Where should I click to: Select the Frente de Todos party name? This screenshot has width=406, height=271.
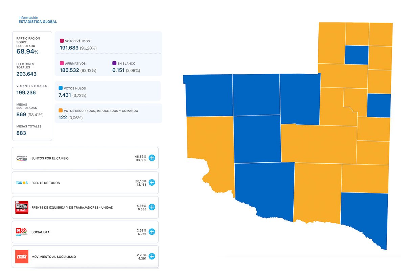pos(45,183)
